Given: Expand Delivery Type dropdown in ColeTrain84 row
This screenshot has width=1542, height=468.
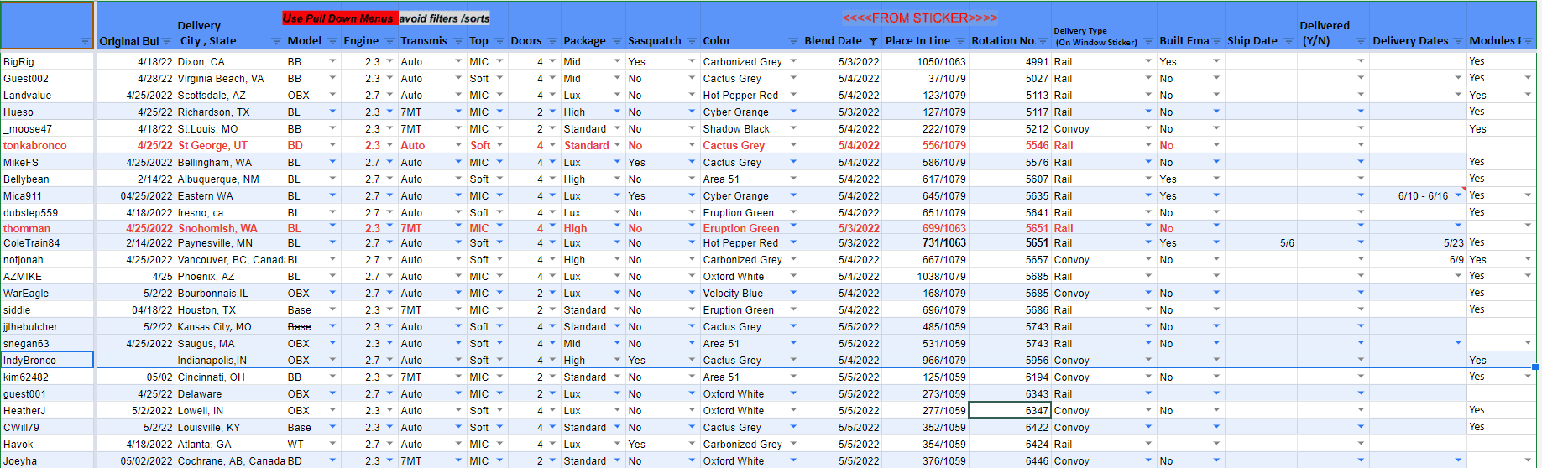Looking at the screenshot, I should (1148, 242).
